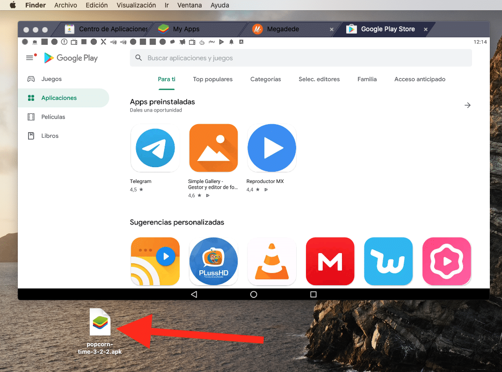Screen dimensions: 502x372
Task: Close the Google Play Store tab
Action: tap(425, 29)
